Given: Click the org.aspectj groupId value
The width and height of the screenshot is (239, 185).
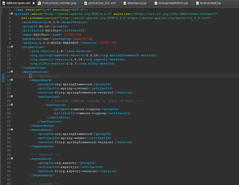Looking at the screenshot, I should pos(65,163).
